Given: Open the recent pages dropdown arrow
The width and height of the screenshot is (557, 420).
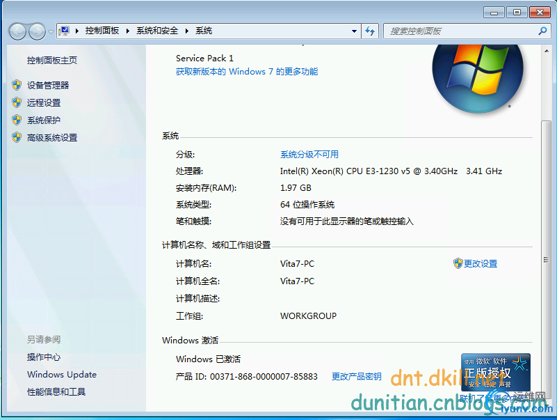Looking at the screenshot, I should [x=51, y=31].
